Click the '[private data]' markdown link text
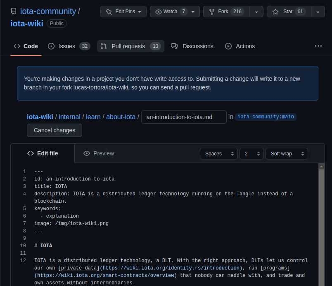Image resolution: width=332 pixels, height=286 pixels. point(79,268)
